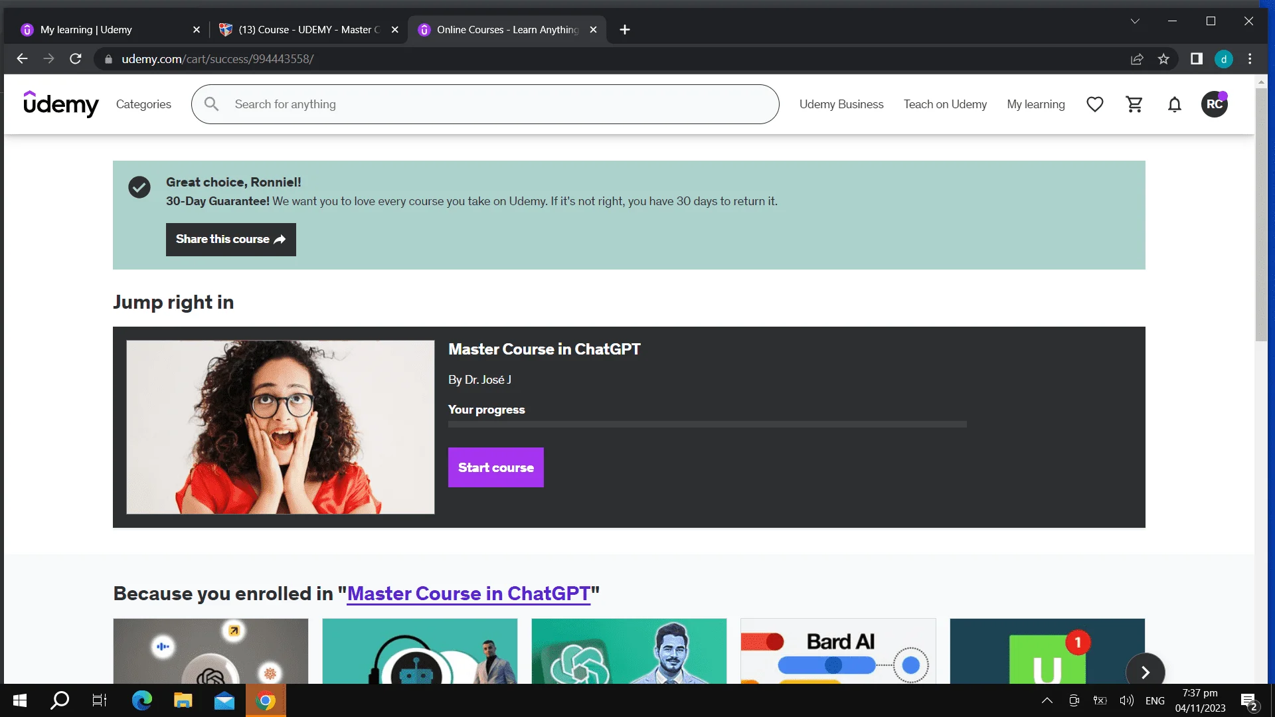Open the Mail app from the taskbar

click(224, 700)
